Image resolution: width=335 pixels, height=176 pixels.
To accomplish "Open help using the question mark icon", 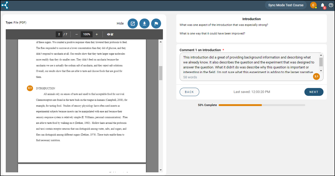I will tap(331, 5).
